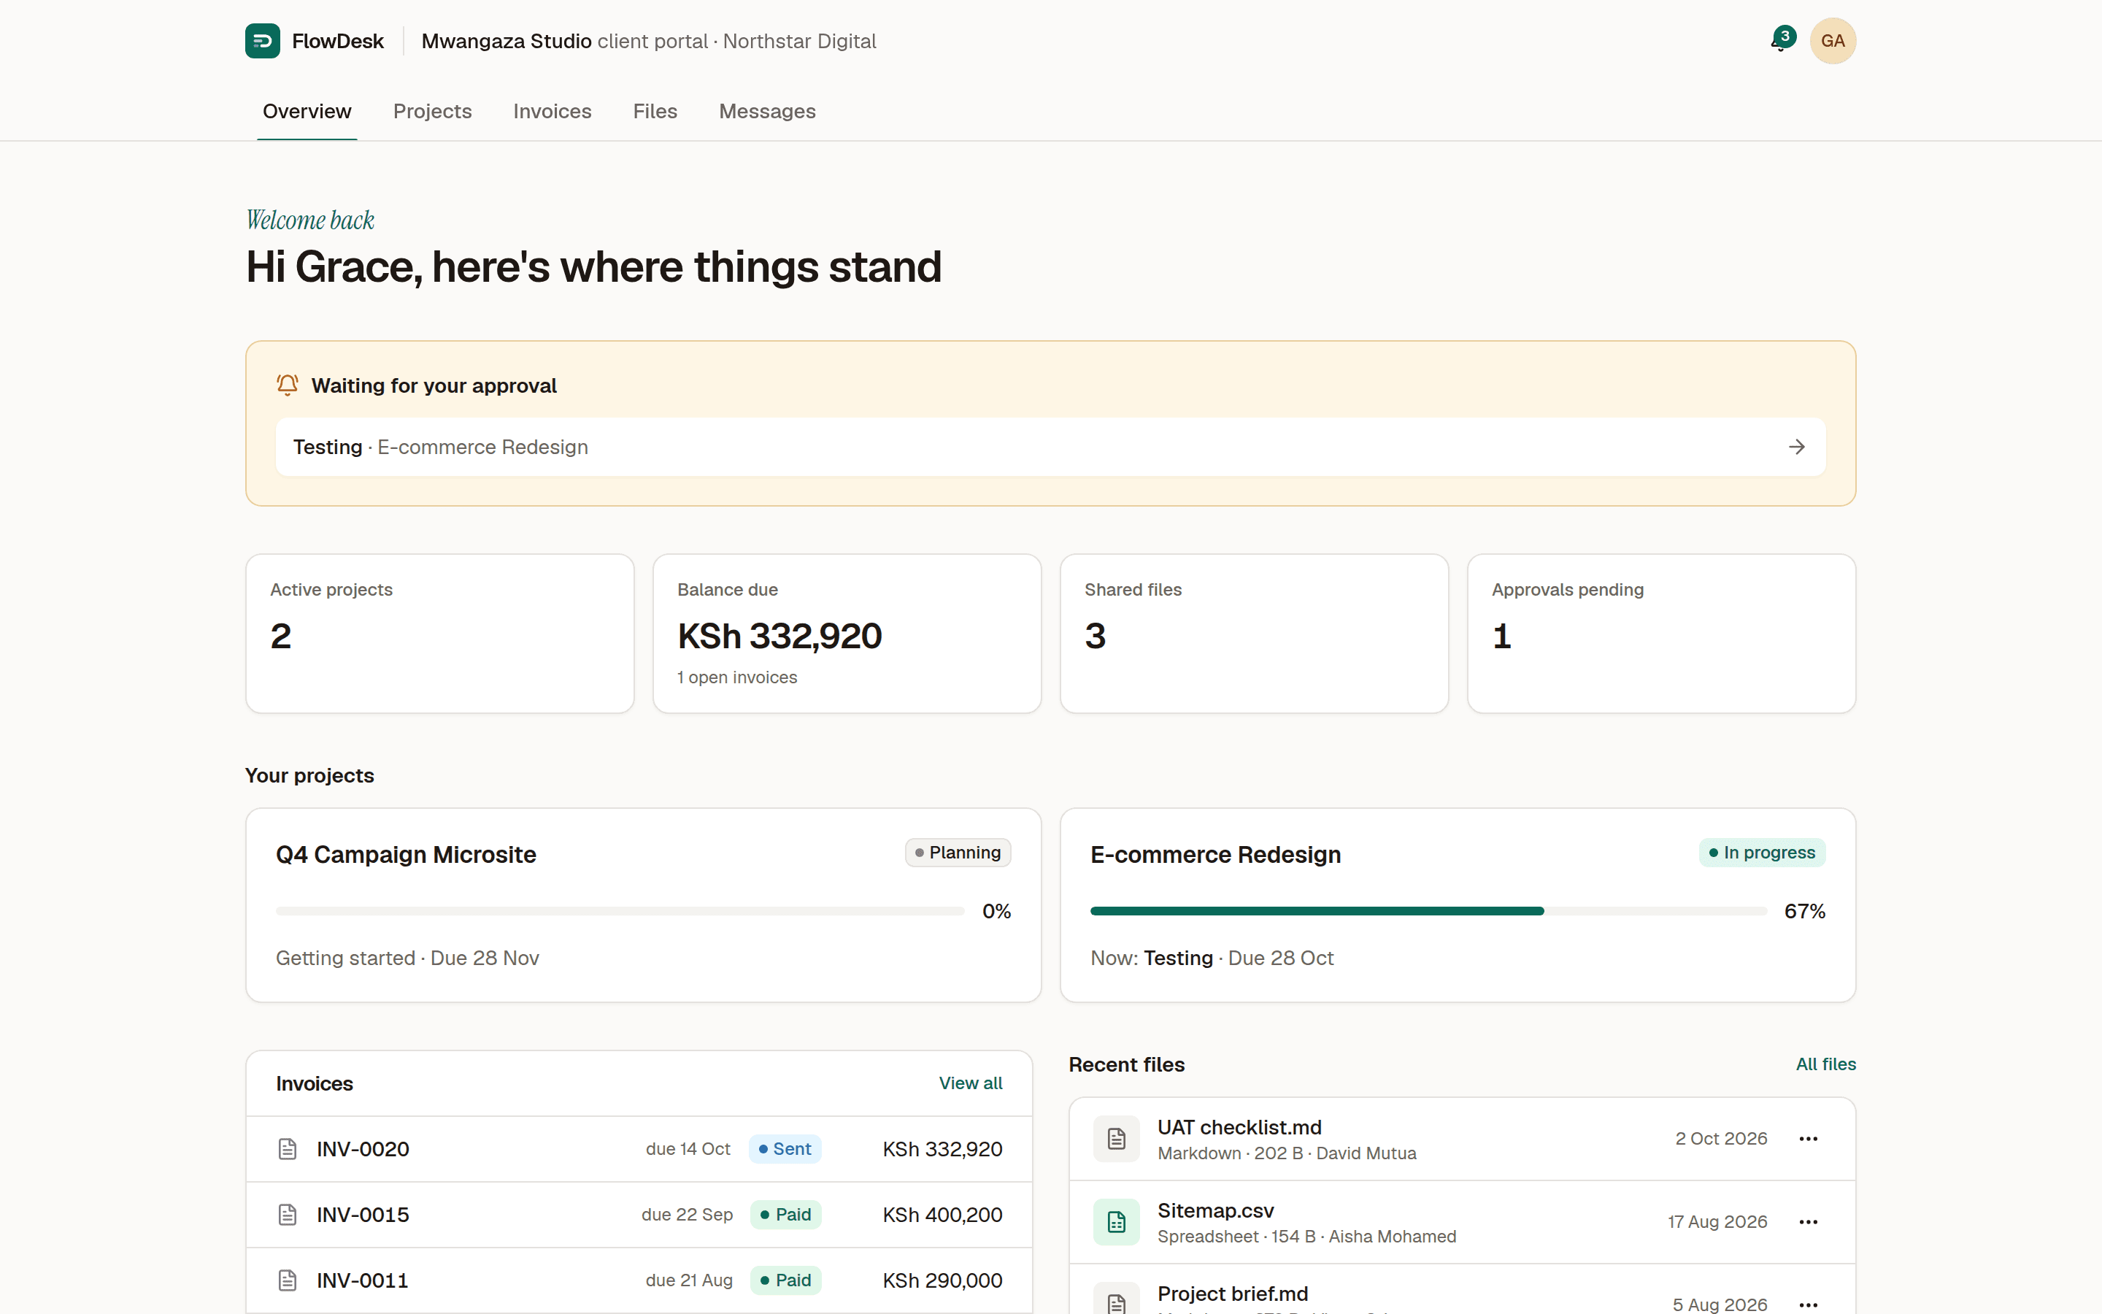Click the Sitemap.csv file name
Screen dimensions: 2102x1314
click(x=1215, y=1210)
